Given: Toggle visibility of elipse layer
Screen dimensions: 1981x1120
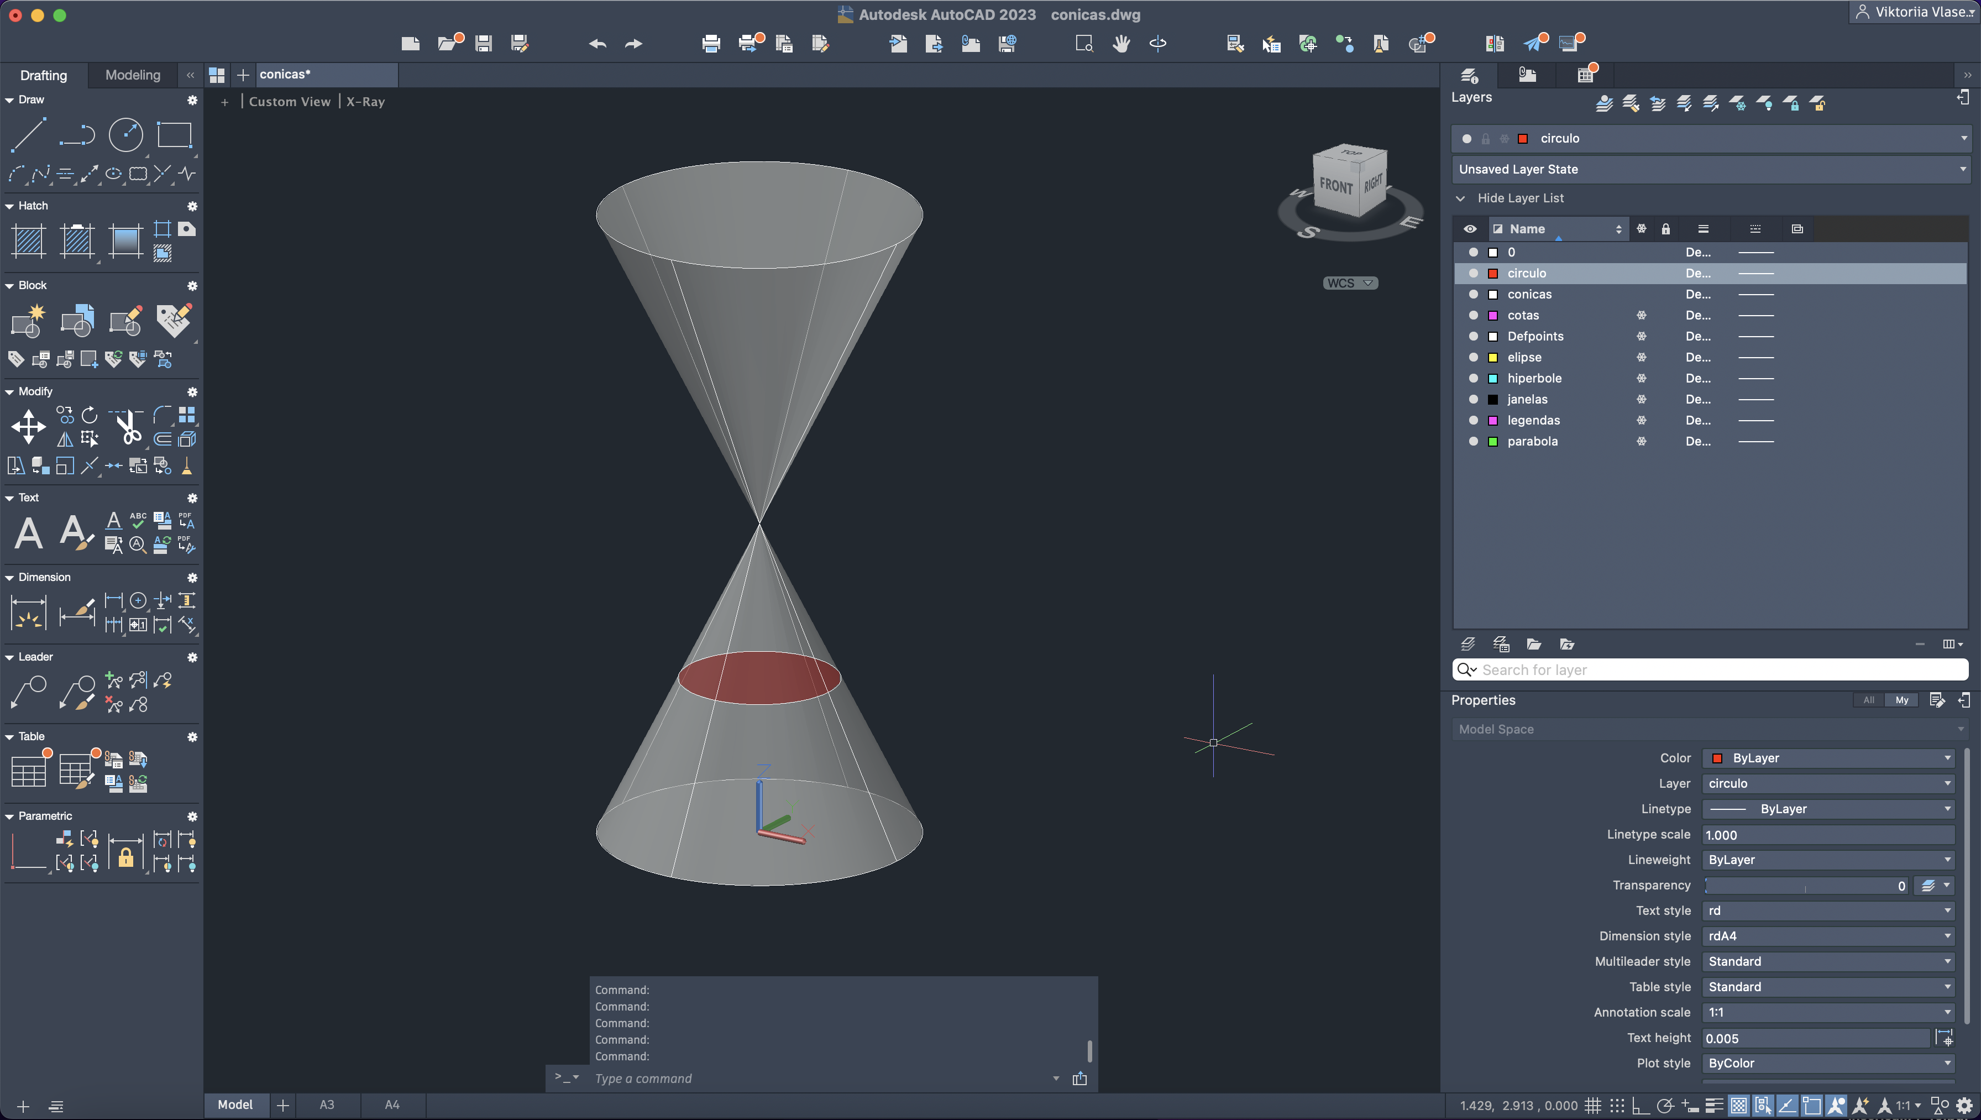Looking at the screenshot, I should click(1472, 357).
